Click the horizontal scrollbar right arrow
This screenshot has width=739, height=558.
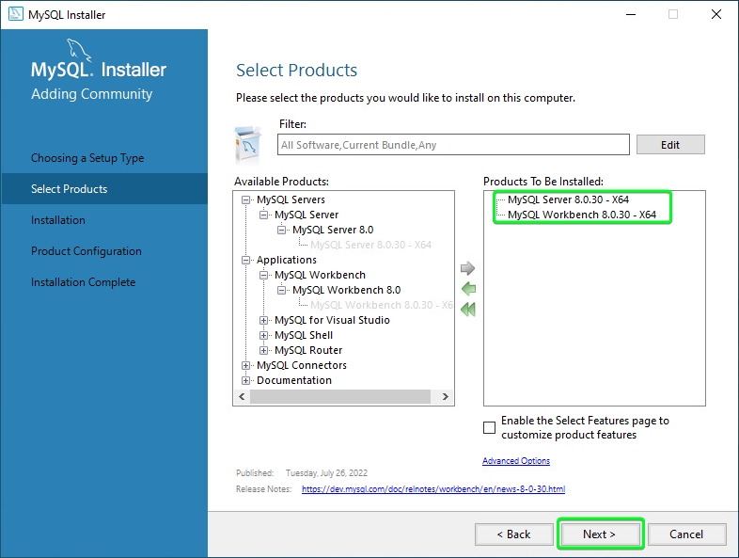pos(446,397)
